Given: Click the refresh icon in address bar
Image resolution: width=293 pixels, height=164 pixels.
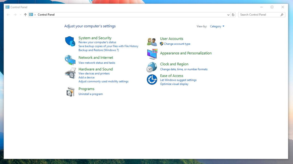Looking at the screenshot, I should pyautogui.click(x=233, y=15).
